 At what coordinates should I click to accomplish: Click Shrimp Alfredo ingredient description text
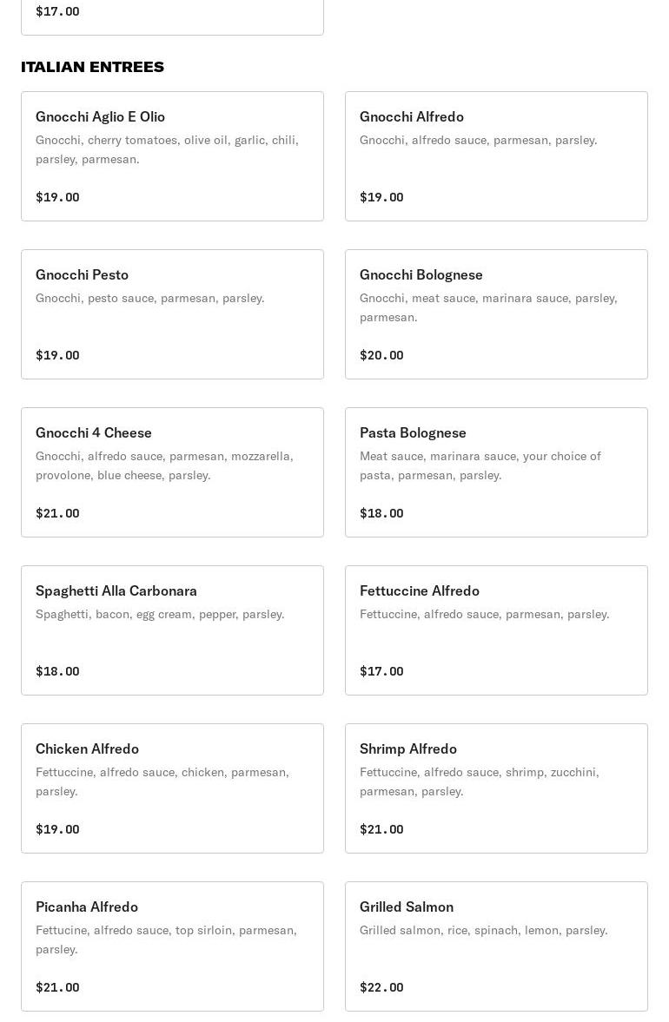[x=480, y=781]
